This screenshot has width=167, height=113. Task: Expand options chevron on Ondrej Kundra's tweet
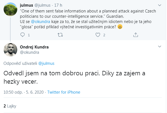point(159,46)
